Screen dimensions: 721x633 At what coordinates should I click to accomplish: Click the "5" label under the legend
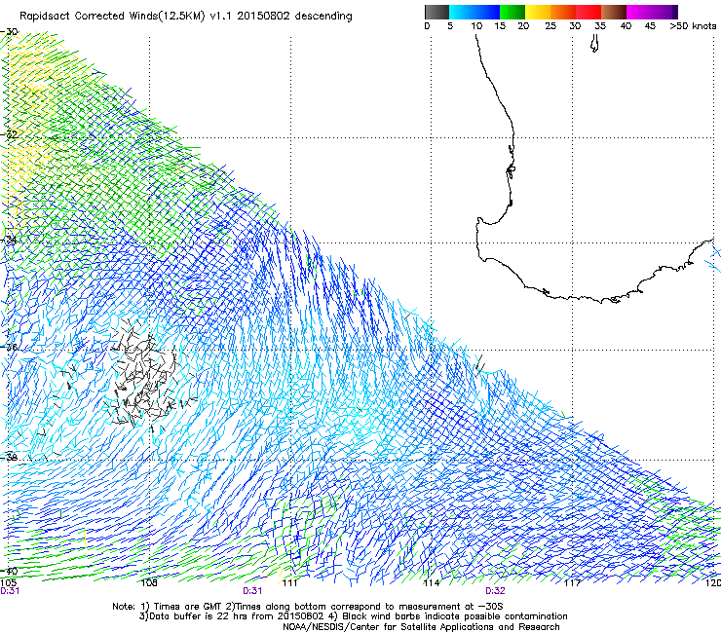click(450, 26)
